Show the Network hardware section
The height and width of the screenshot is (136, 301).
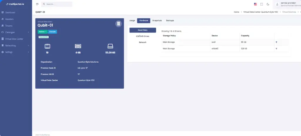click(x=143, y=42)
